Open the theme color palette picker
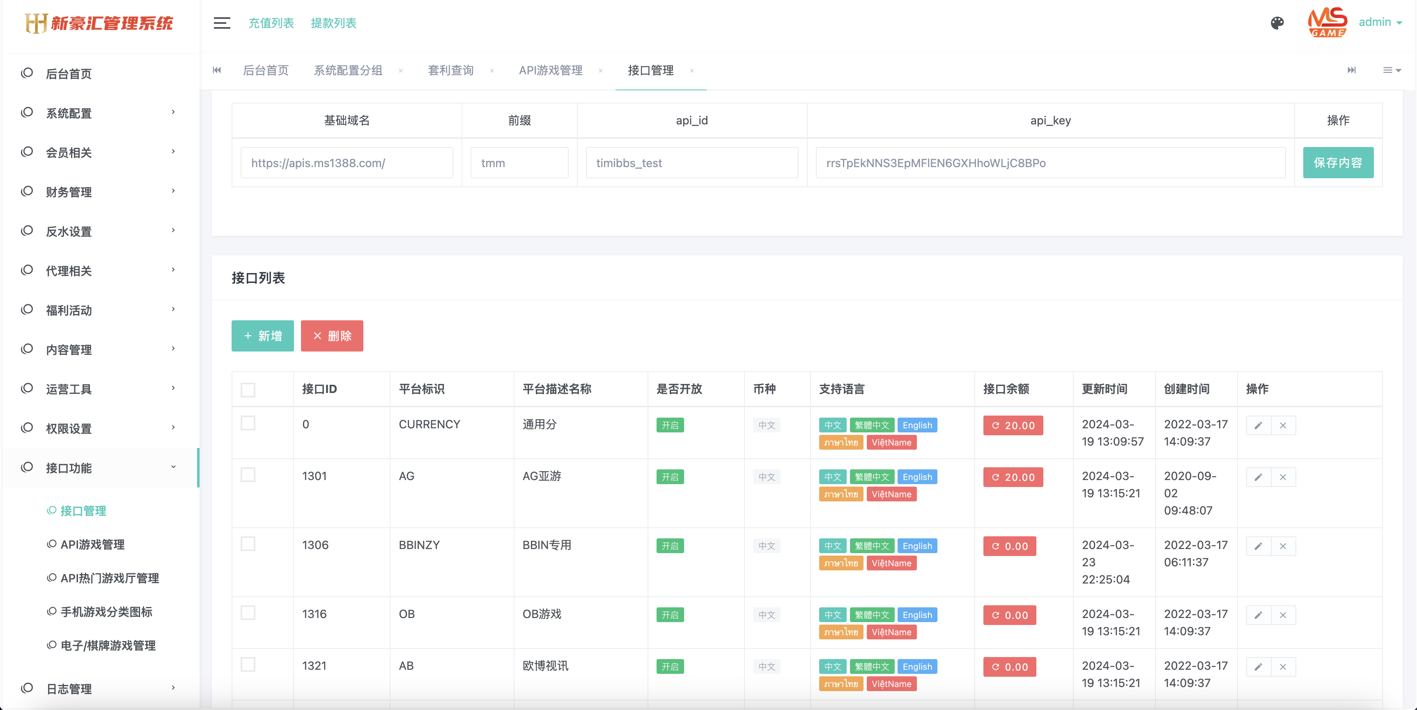The width and height of the screenshot is (1417, 710). pos(1277,23)
